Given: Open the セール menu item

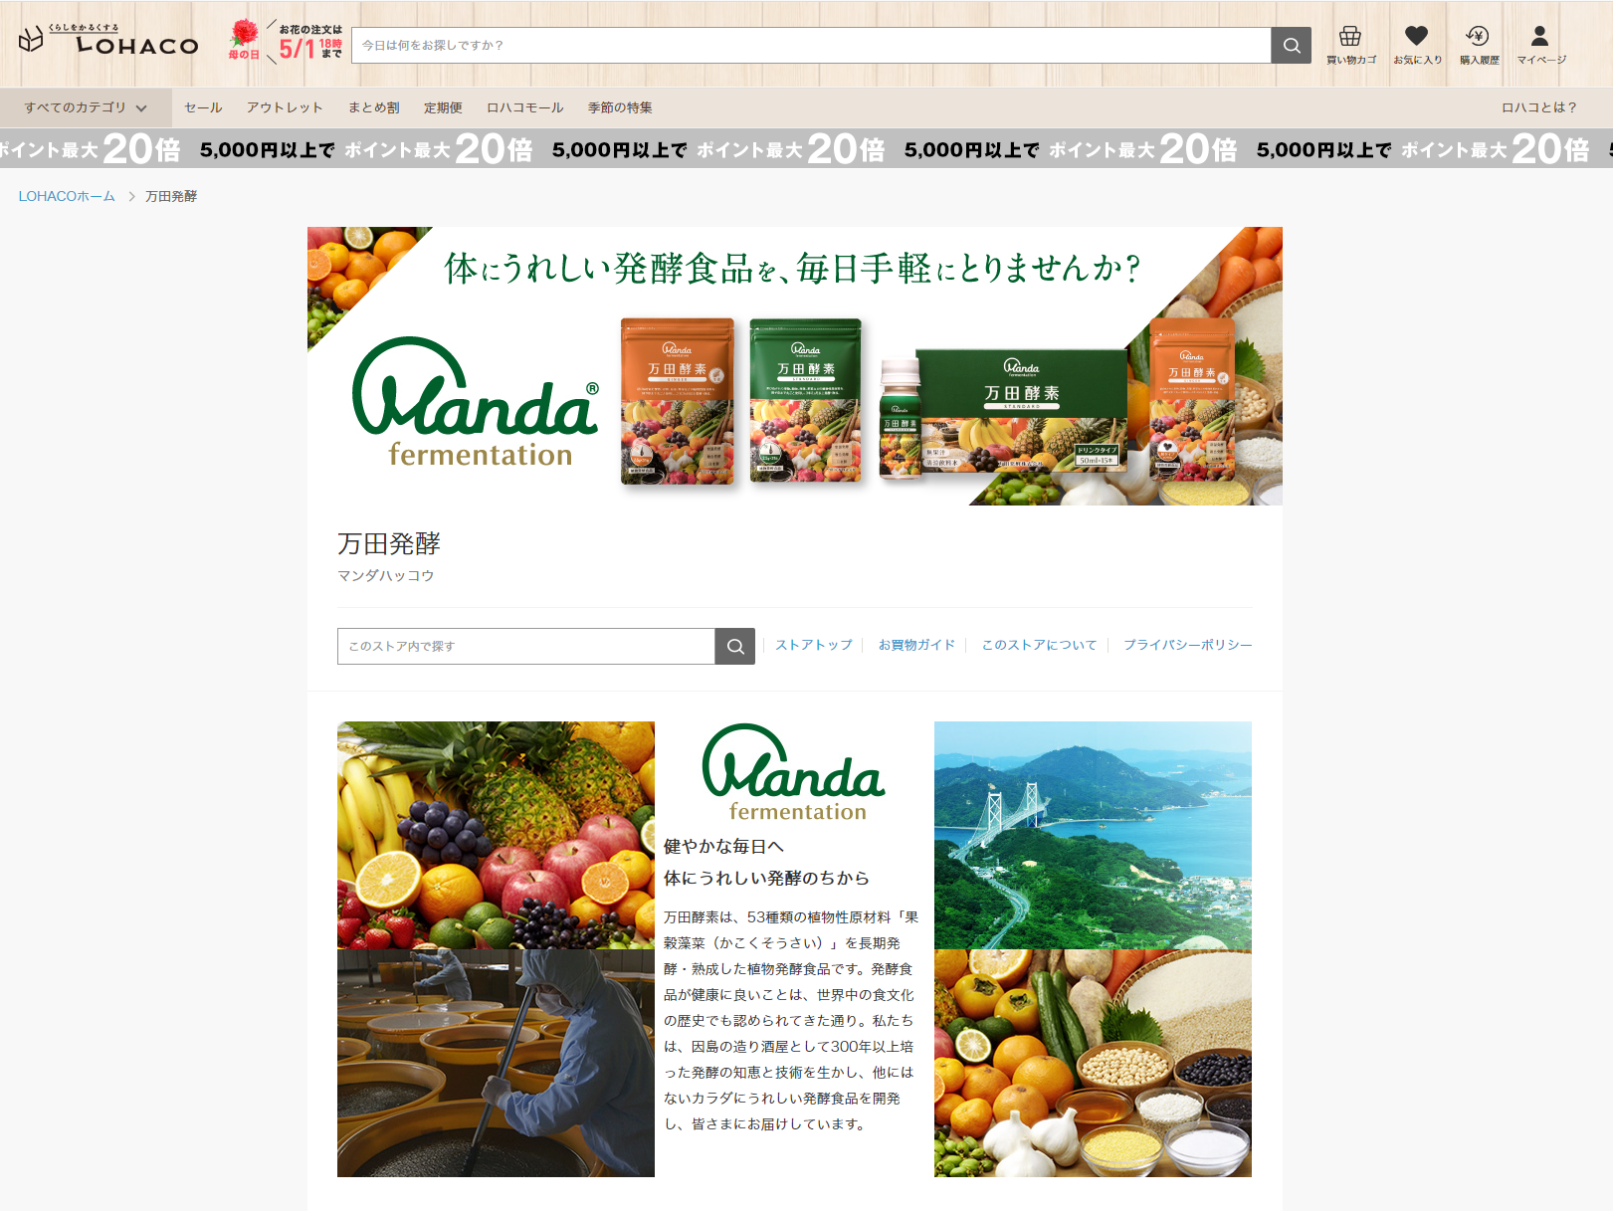Looking at the screenshot, I should pos(203,107).
